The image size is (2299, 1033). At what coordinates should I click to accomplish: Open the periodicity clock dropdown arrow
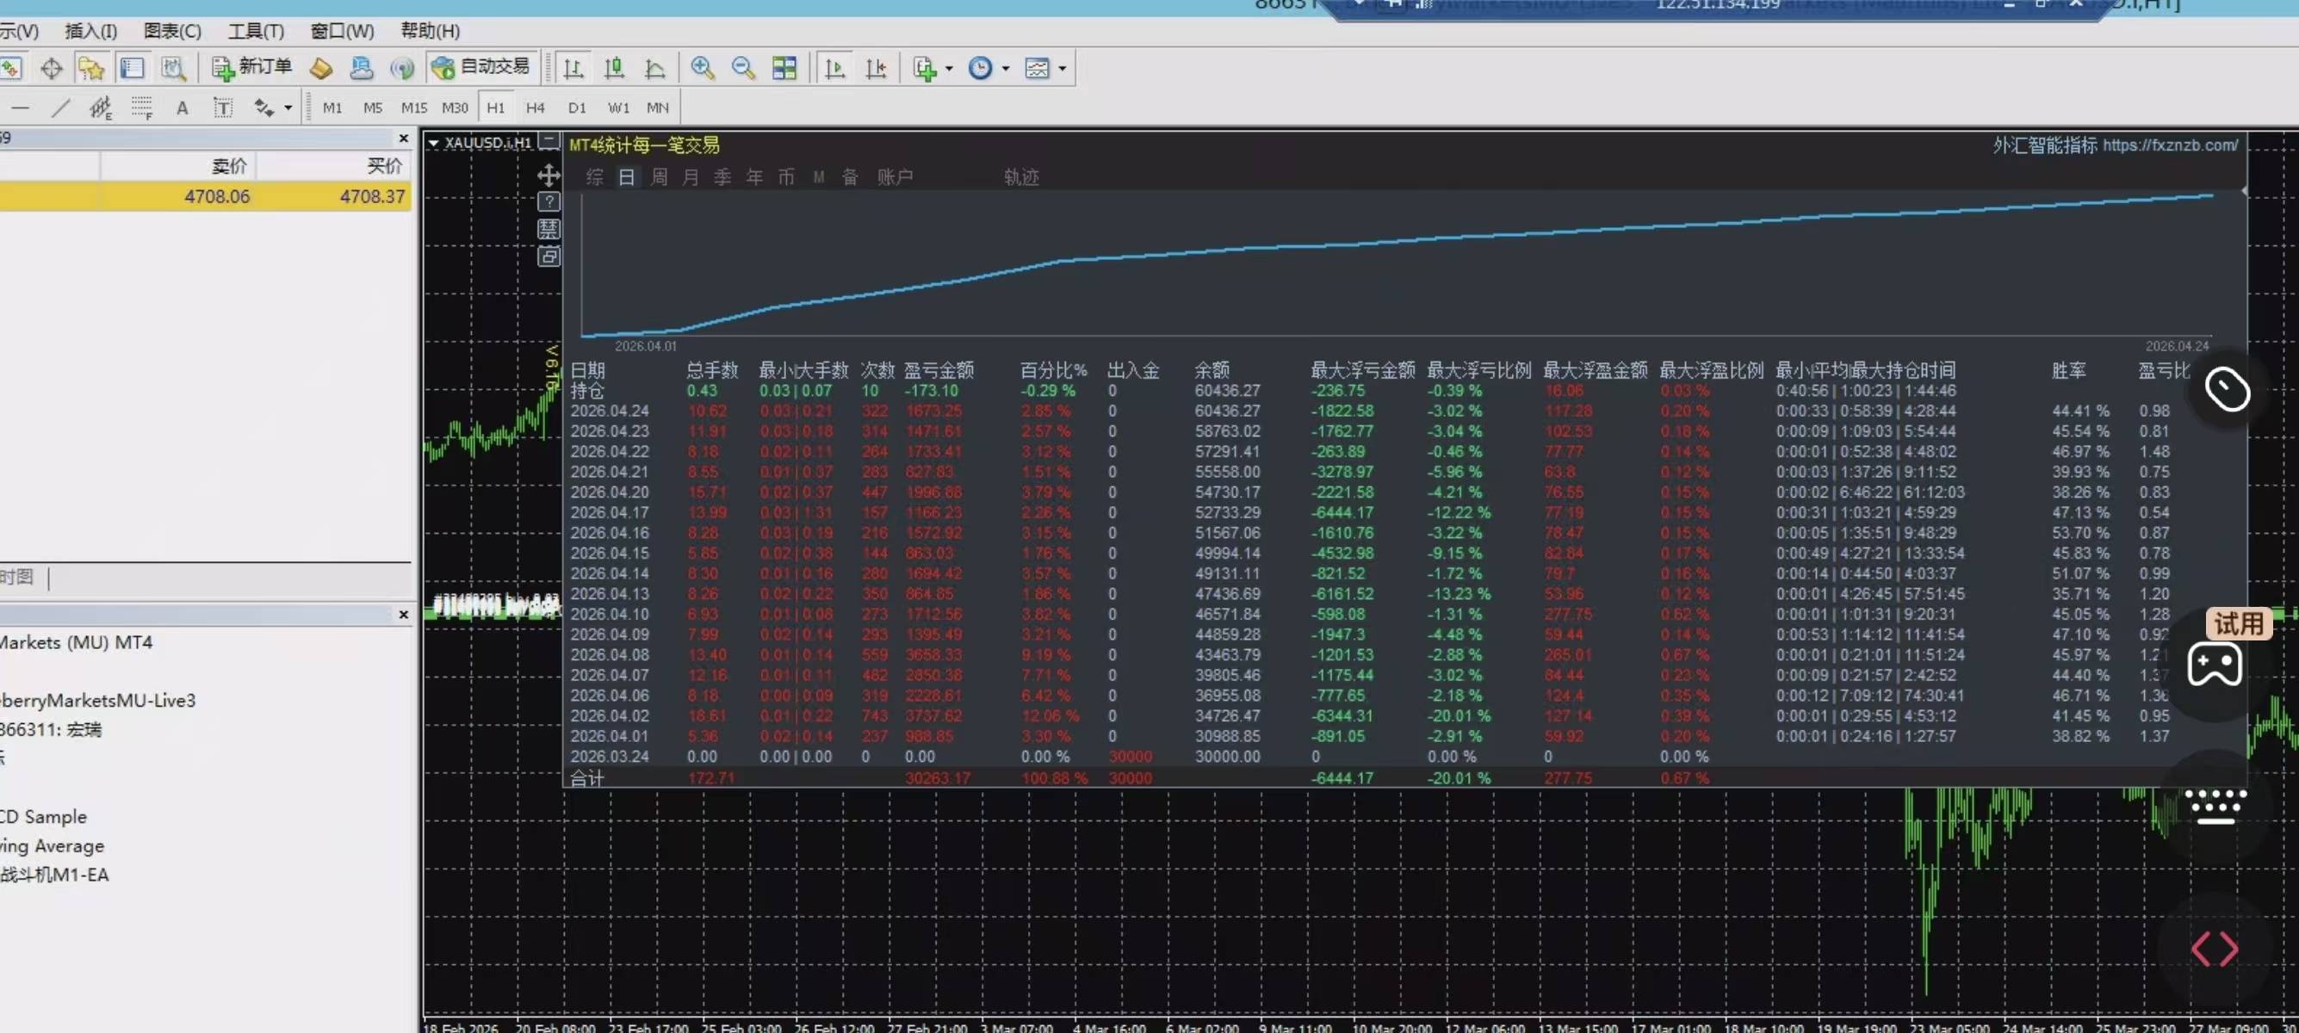pos(1006,69)
